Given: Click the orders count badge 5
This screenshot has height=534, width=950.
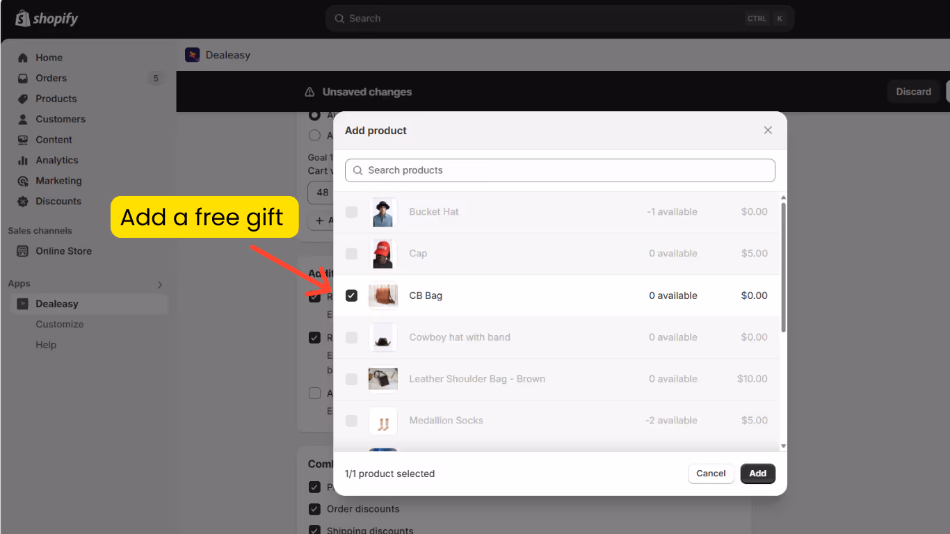Looking at the screenshot, I should point(156,79).
